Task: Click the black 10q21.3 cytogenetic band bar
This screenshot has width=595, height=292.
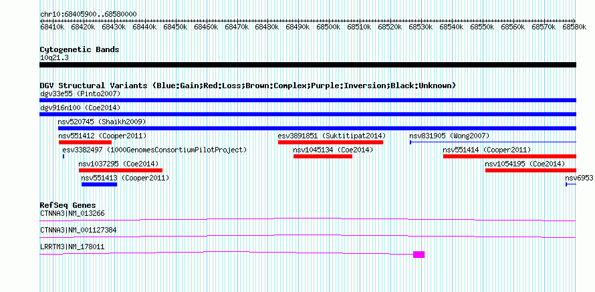Action: coord(308,65)
